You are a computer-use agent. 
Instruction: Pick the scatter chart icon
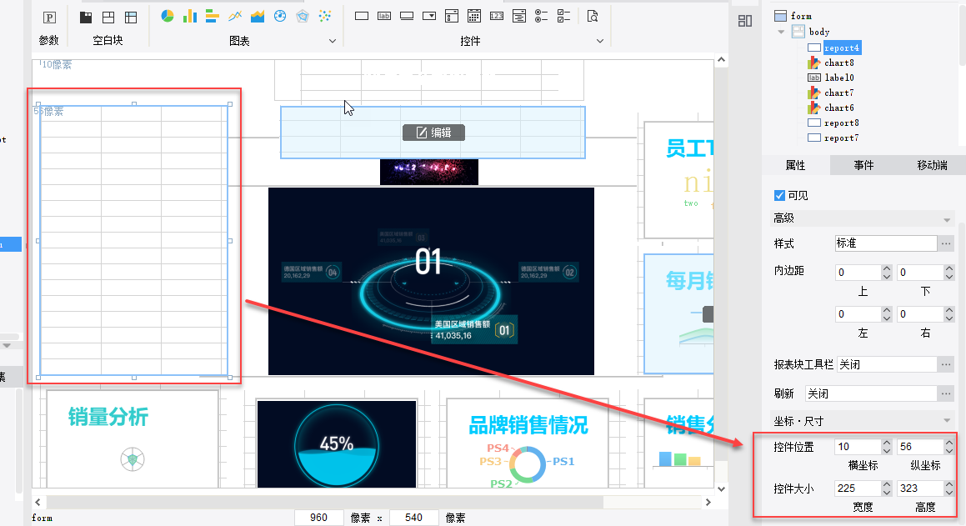point(325,16)
